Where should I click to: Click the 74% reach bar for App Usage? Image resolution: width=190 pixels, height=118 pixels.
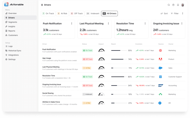119,59
